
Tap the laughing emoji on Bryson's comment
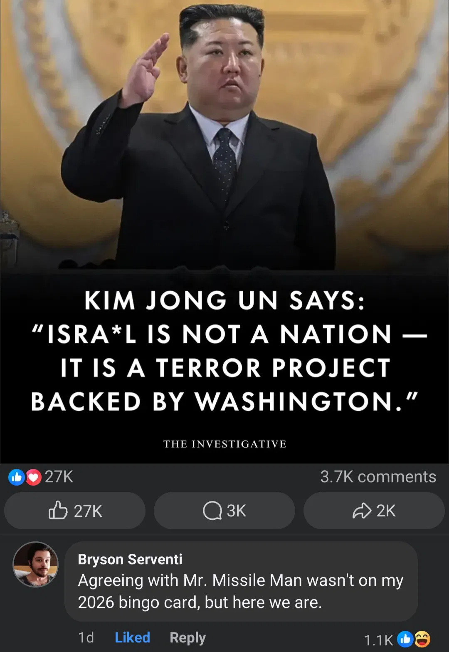coord(422,639)
